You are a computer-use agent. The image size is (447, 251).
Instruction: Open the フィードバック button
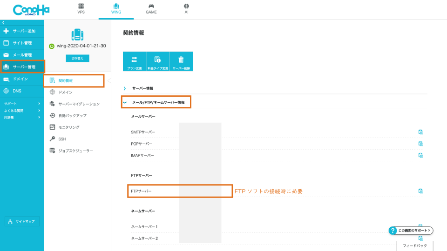[x=414, y=245]
